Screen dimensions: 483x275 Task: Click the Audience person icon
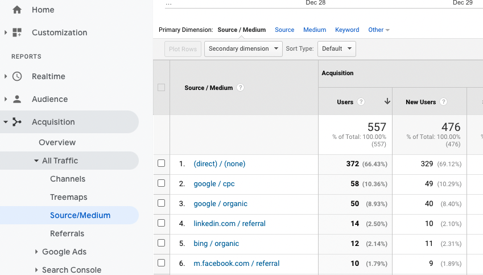16,99
